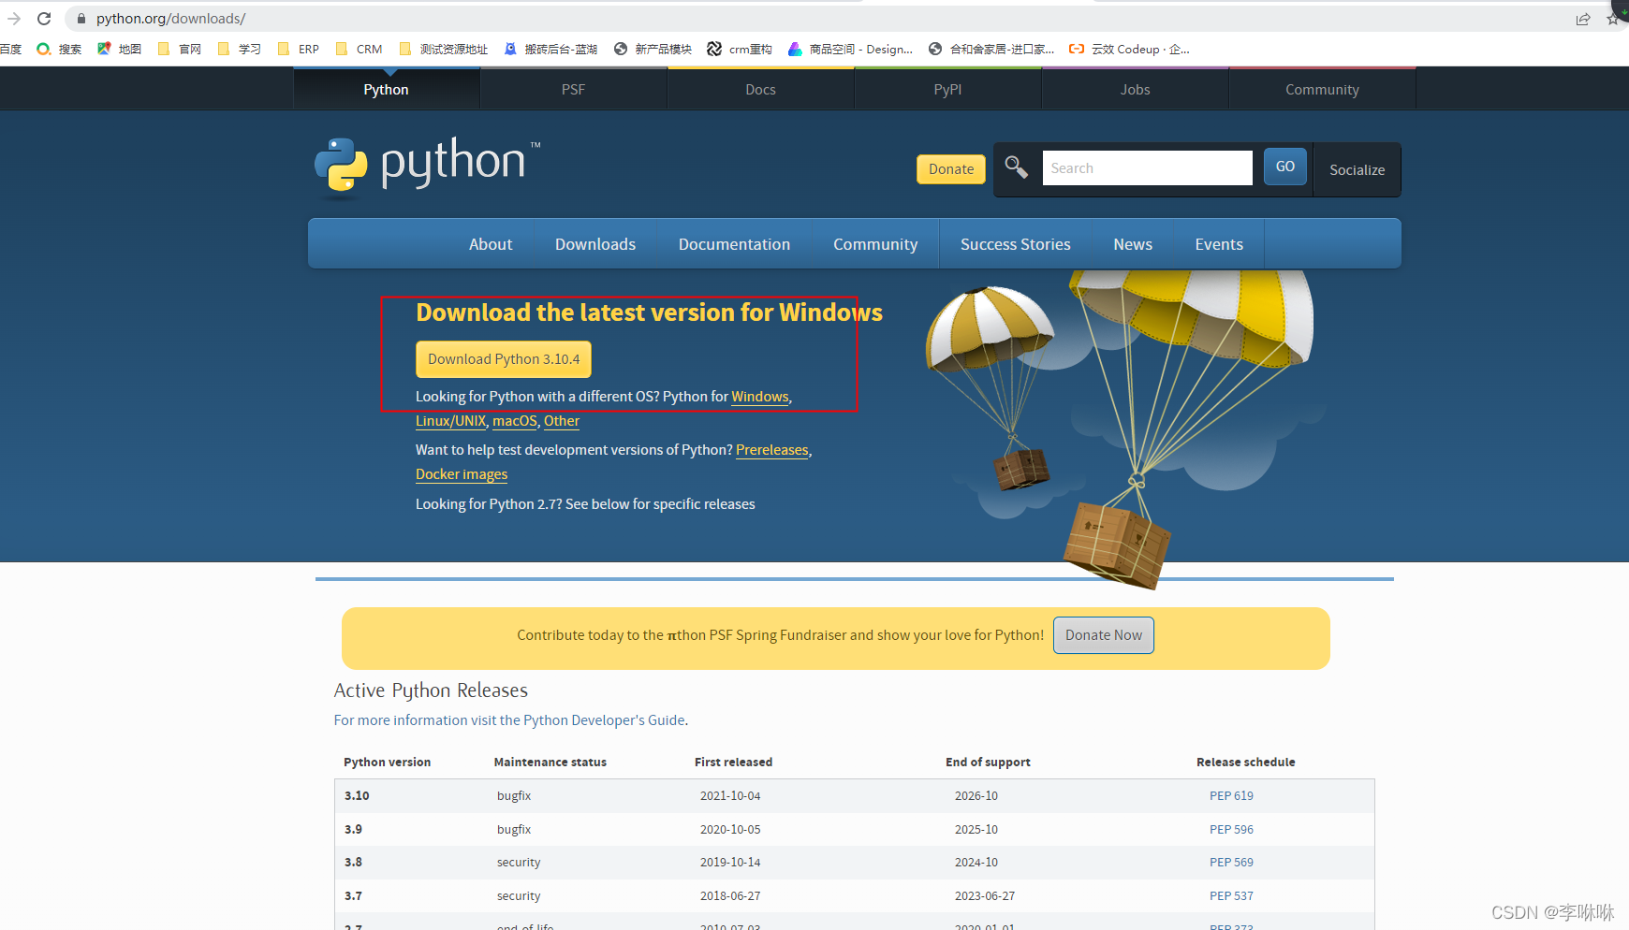Follow the Linux/UNIX link
Image resolution: width=1629 pixels, height=930 pixels.
[451, 421]
